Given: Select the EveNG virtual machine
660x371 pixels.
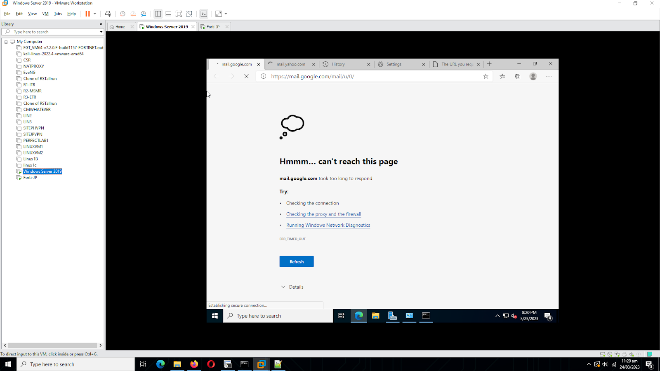Looking at the screenshot, I should click(x=29, y=72).
